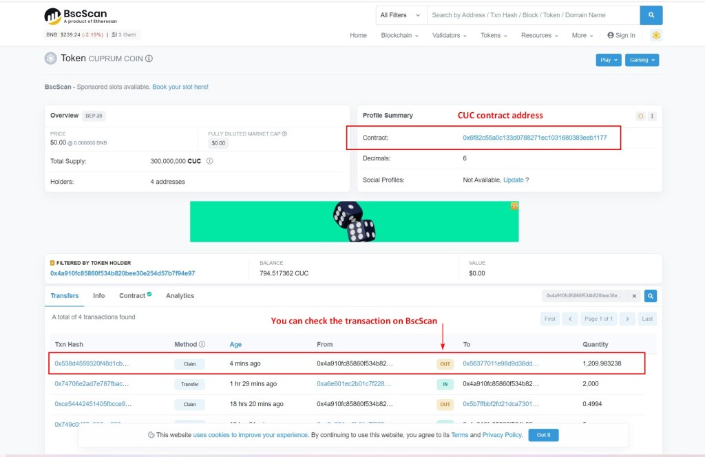Open the CUC contract address link
Viewport: 705px width, 457px height.
[x=534, y=138]
